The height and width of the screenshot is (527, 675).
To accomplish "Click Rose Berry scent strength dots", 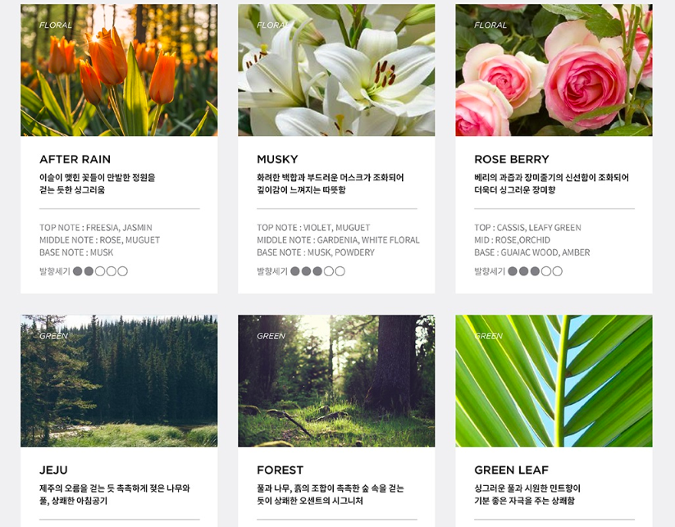I will (x=535, y=271).
